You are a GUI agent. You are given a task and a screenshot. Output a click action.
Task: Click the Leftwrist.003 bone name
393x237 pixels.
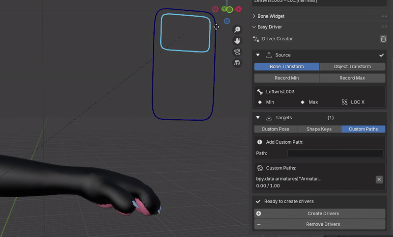coord(280,92)
